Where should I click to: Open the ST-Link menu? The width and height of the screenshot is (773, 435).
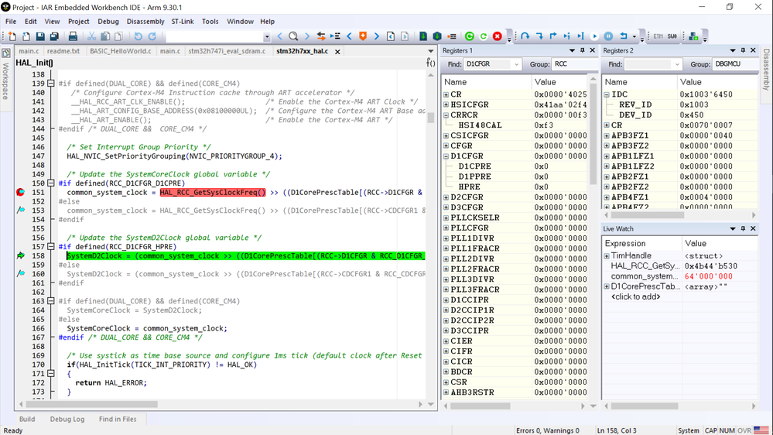coord(183,21)
